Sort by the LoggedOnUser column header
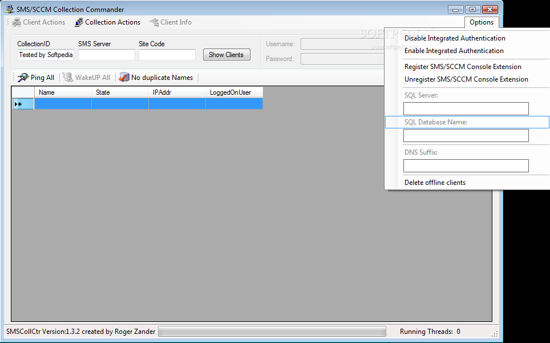 [234, 92]
